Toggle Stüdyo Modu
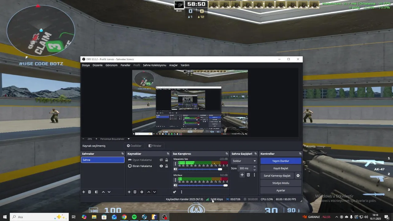The image size is (393, 221). [281, 183]
